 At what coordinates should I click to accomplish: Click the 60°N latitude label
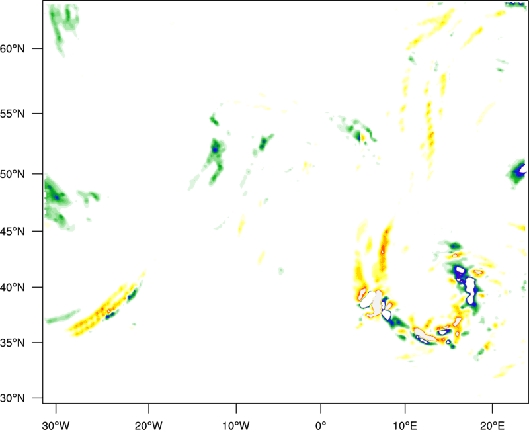coord(13,48)
